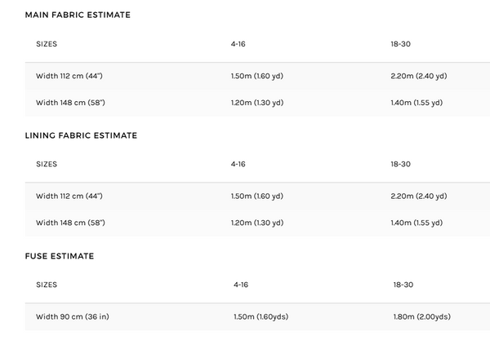Click the LINING FABRIC ESTIMATE heading

(x=81, y=135)
